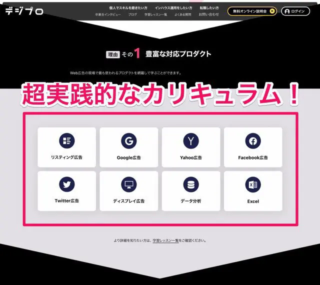Open インハウス運用をしたい方 menu item
The image size is (320, 285).
[173, 8]
